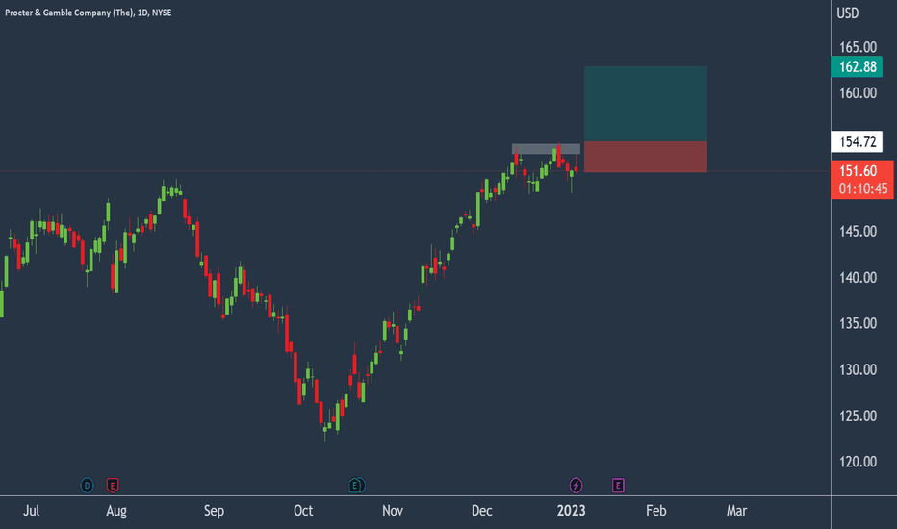Click the Dec label on time axis
The height and width of the screenshot is (529, 897).
tap(481, 510)
